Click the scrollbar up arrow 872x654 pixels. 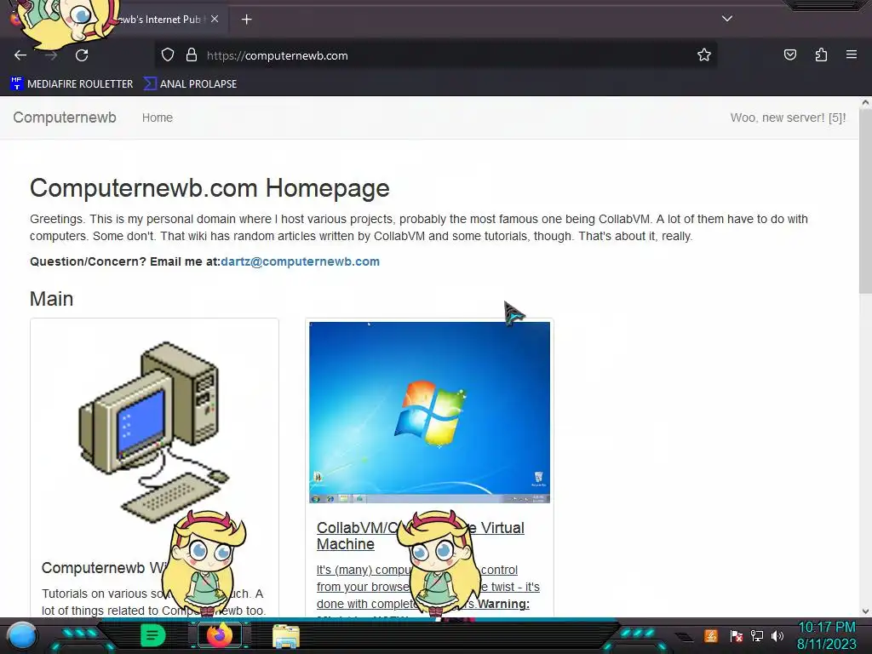tap(865, 102)
